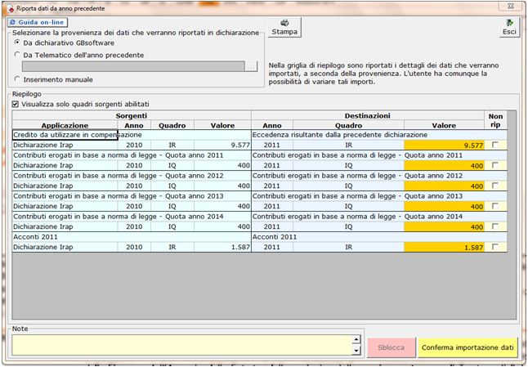528x367 pixels.
Task: Select destination value 9.577 orange cell
Action: click(444, 145)
